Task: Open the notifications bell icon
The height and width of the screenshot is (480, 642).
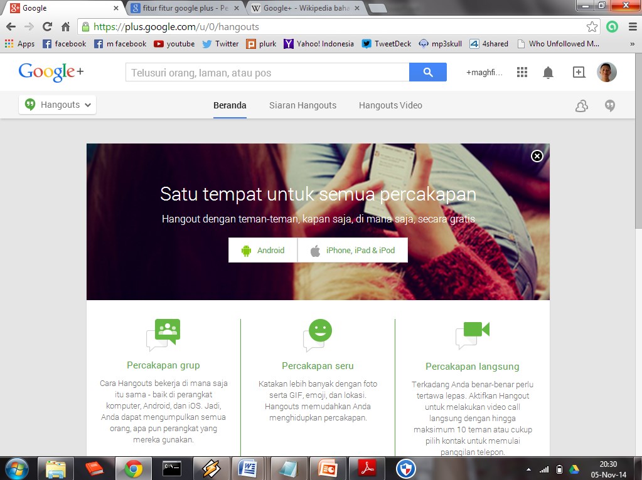Action: (x=547, y=72)
